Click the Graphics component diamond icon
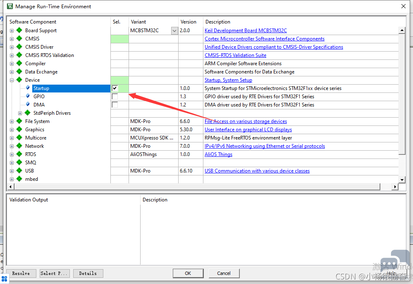Screen dimensions: 413x284 point(19,129)
